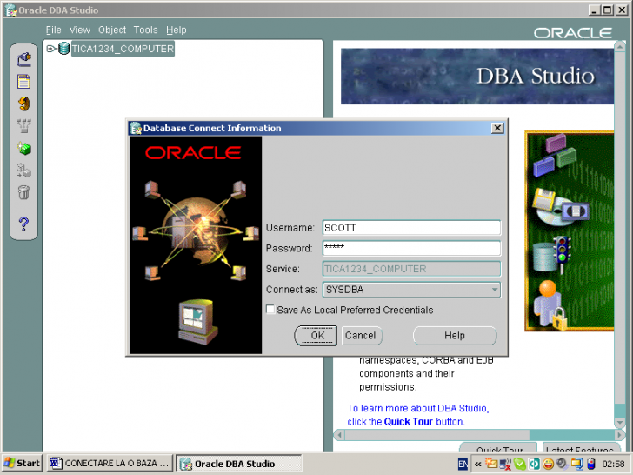The height and width of the screenshot is (475, 633).
Task: Switch to CONECTARE LA O BAZA taskbar window
Action: 110,464
